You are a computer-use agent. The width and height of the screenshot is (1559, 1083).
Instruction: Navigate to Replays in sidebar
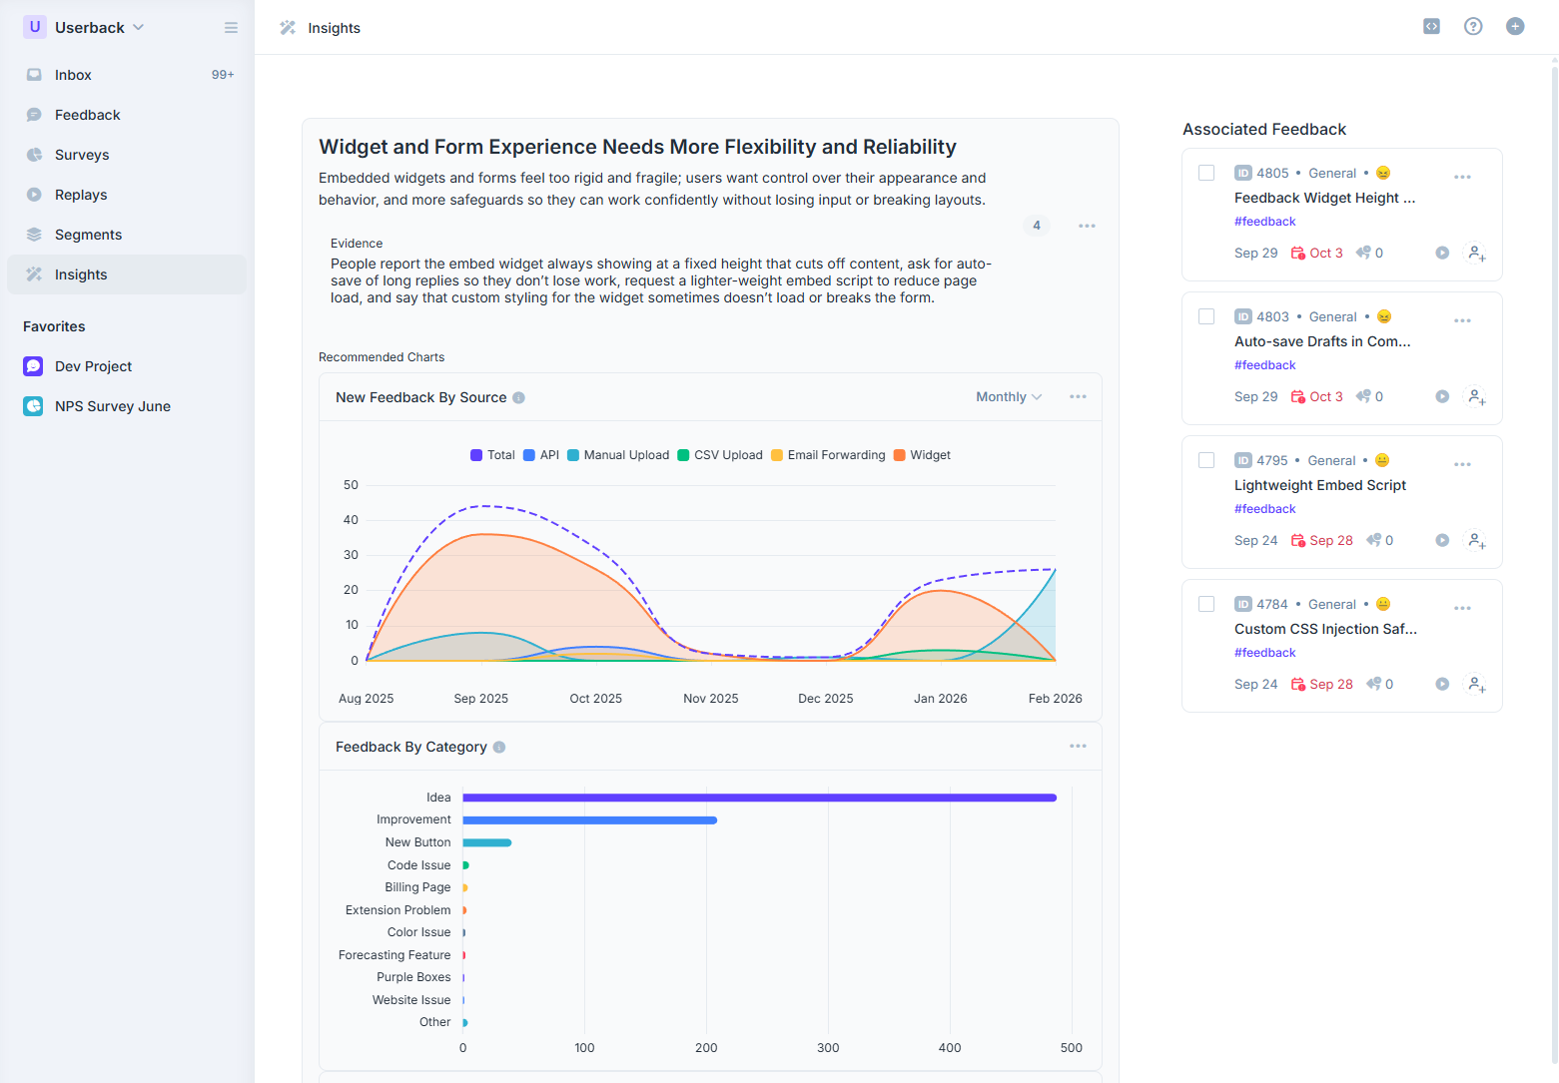[127, 195]
